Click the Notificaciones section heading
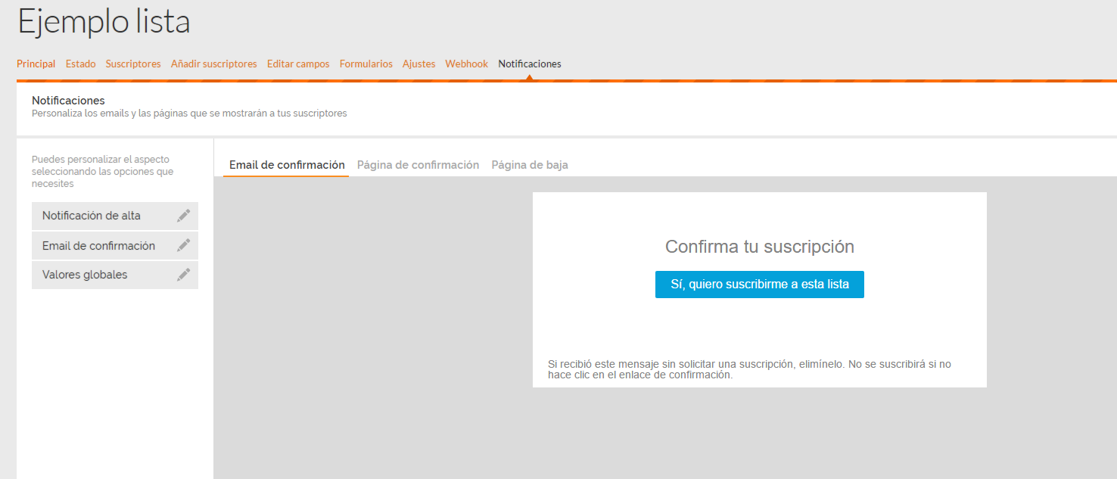The image size is (1117, 479). coord(68,101)
